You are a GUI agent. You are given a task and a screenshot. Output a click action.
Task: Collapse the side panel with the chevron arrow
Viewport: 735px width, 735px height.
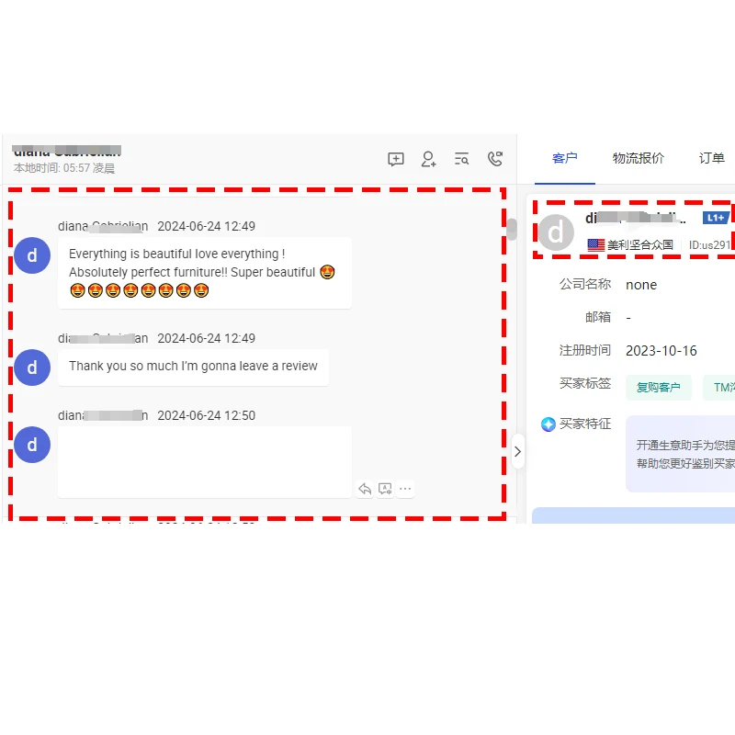(517, 451)
